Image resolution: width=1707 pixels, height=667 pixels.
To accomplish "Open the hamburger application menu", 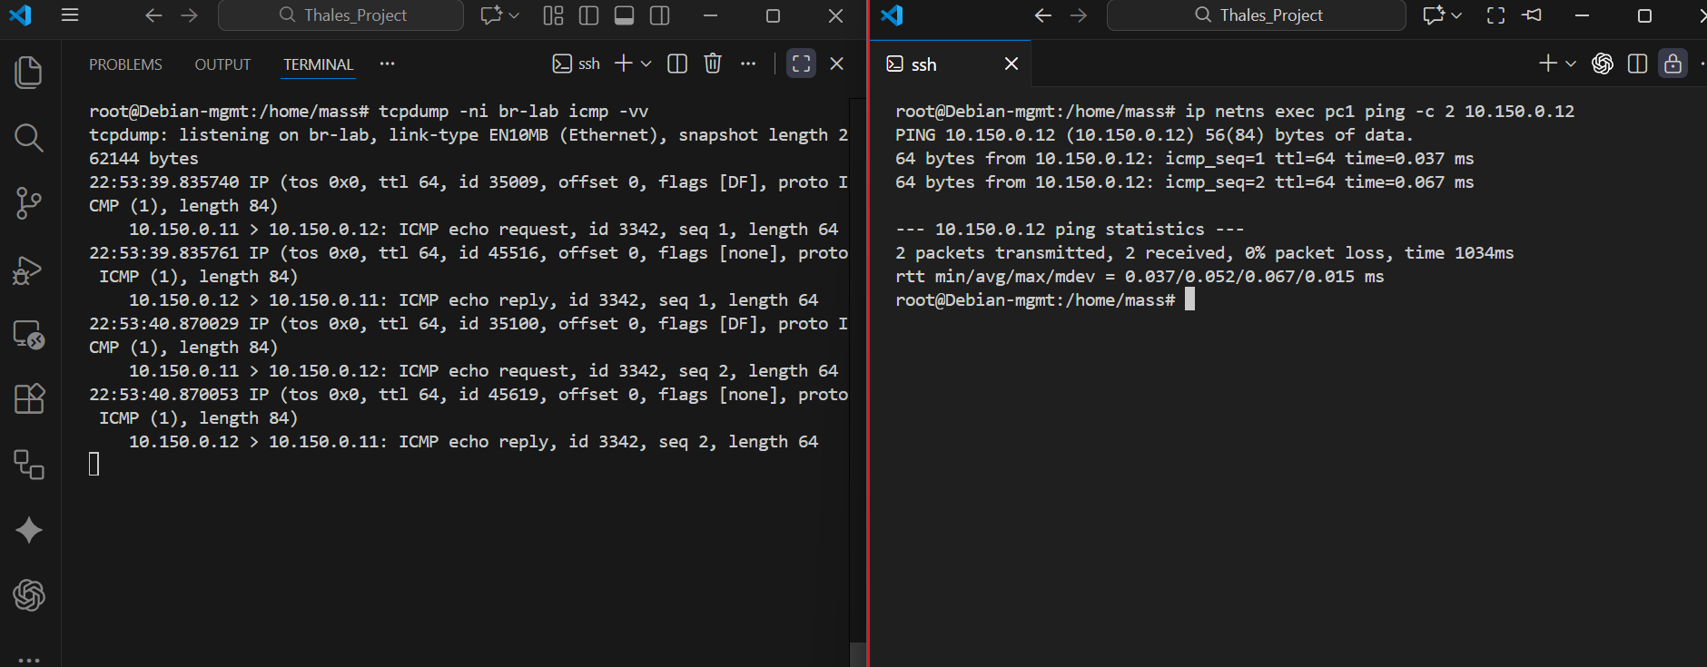I will [70, 15].
